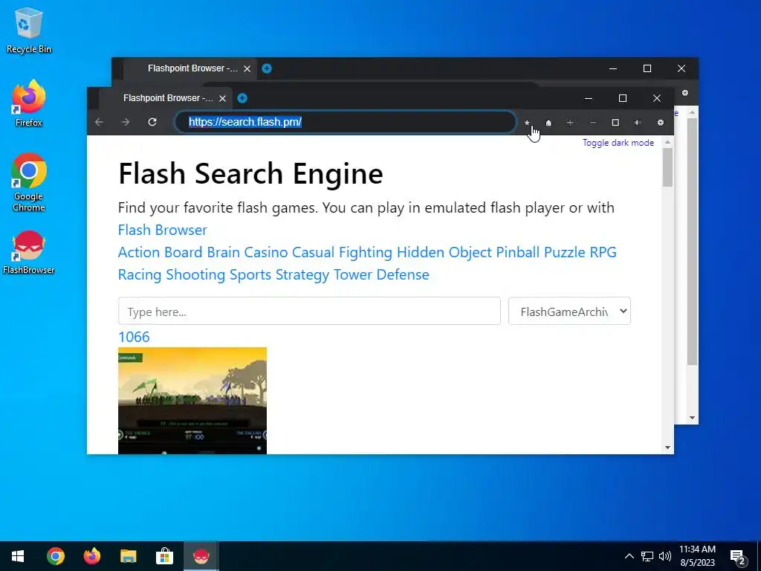This screenshot has height=571, width=761.
Task: Open a new tab in back window
Action: click(x=267, y=68)
